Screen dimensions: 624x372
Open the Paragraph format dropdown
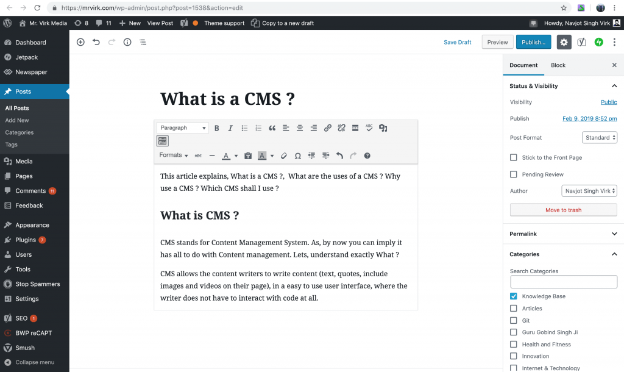click(183, 128)
